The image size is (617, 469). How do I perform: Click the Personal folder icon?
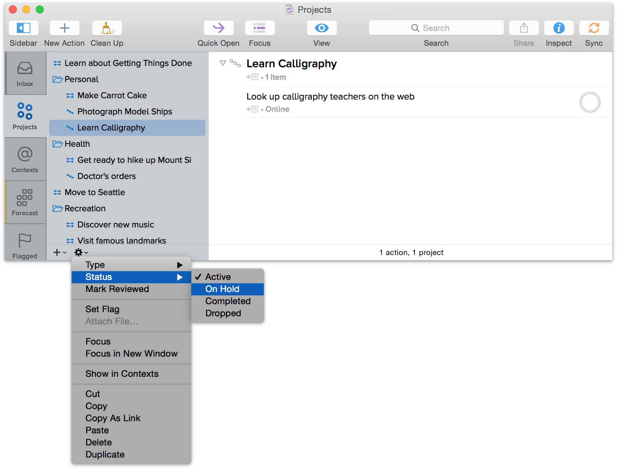click(58, 79)
